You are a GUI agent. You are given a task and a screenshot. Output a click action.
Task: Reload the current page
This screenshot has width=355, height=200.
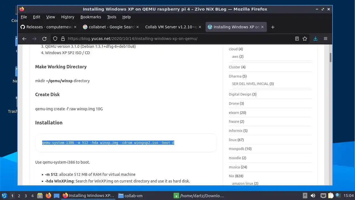pyautogui.click(x=44, y=39)
